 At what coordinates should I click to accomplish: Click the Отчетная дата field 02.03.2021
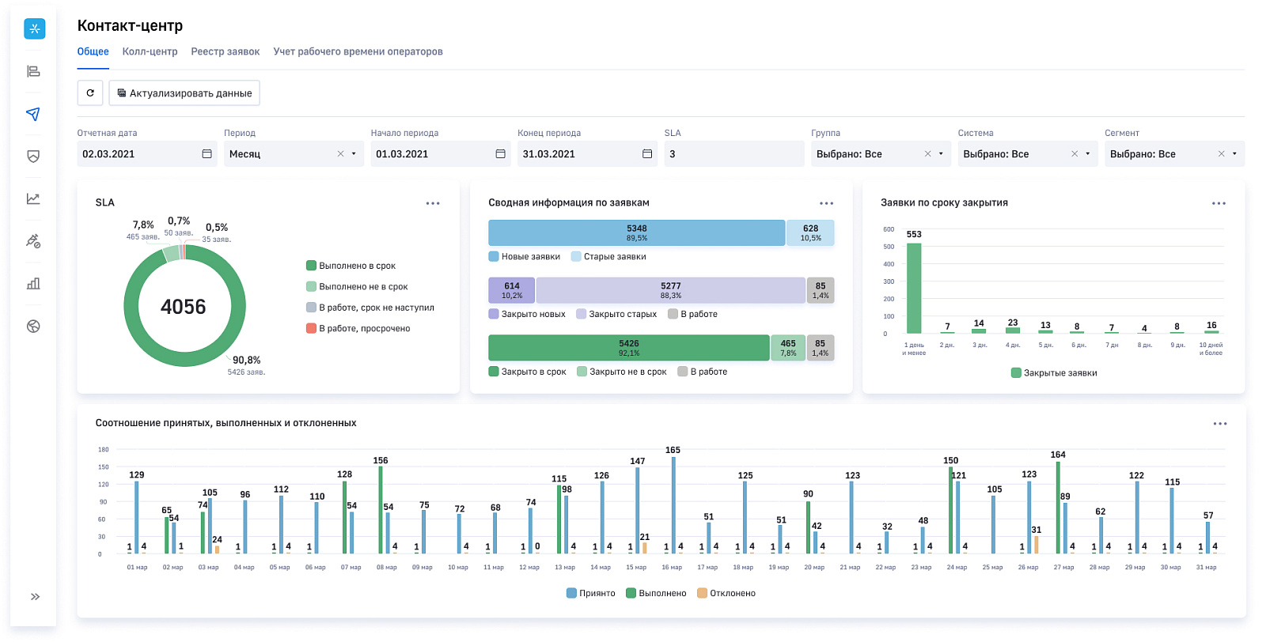coord(147,154)
